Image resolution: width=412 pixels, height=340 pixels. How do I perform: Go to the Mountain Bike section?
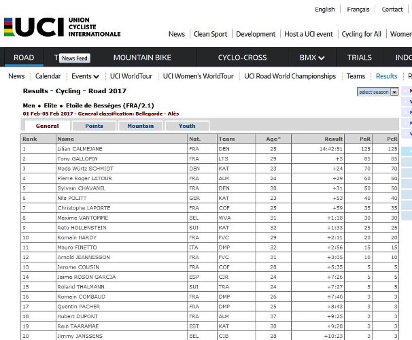coord(142,58)
